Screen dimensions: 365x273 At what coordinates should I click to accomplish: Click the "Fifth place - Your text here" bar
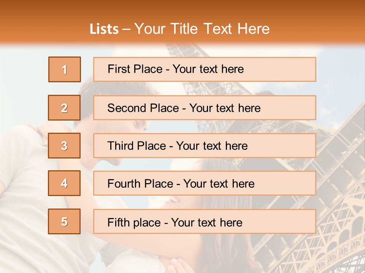pos(205,221)
